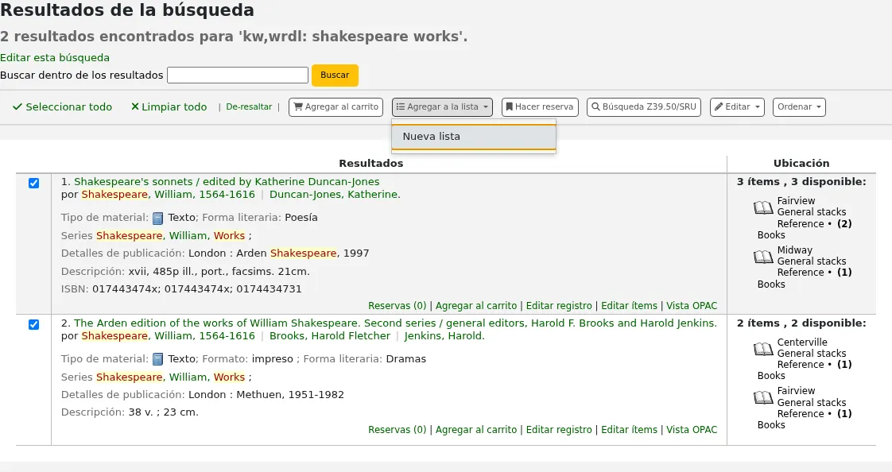This screenshot has width=892, height=472.
Task: Open the Agregar a la lista dropdown
Action: [442, 107]
